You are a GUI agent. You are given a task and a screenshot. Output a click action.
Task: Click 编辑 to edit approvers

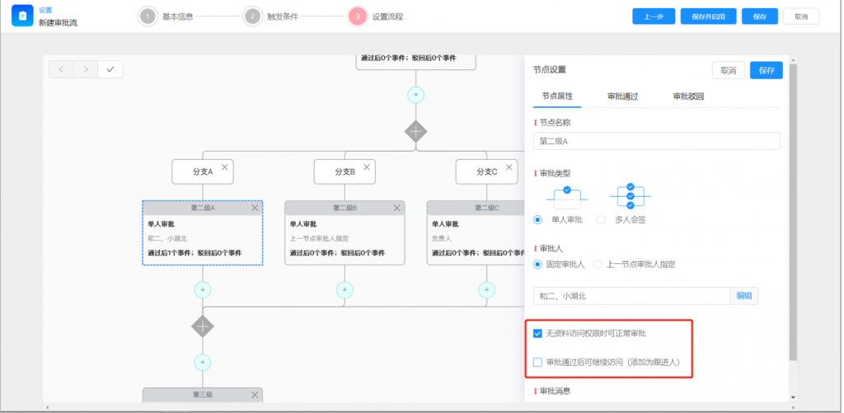[743, 296]
